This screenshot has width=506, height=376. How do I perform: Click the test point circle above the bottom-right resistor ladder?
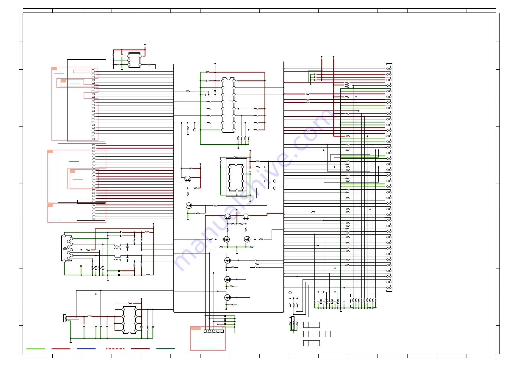click(x=290, y=293)
